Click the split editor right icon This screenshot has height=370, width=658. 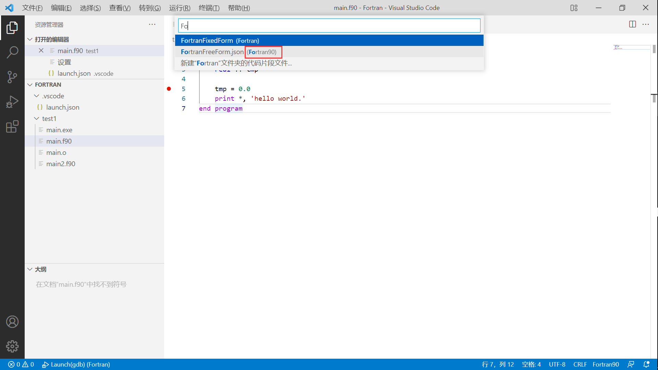[x=632, y=24]
